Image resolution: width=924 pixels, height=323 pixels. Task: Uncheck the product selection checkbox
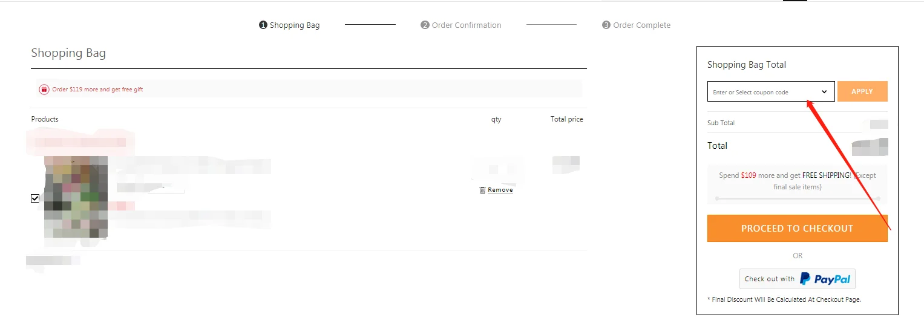tap(35, 198)
